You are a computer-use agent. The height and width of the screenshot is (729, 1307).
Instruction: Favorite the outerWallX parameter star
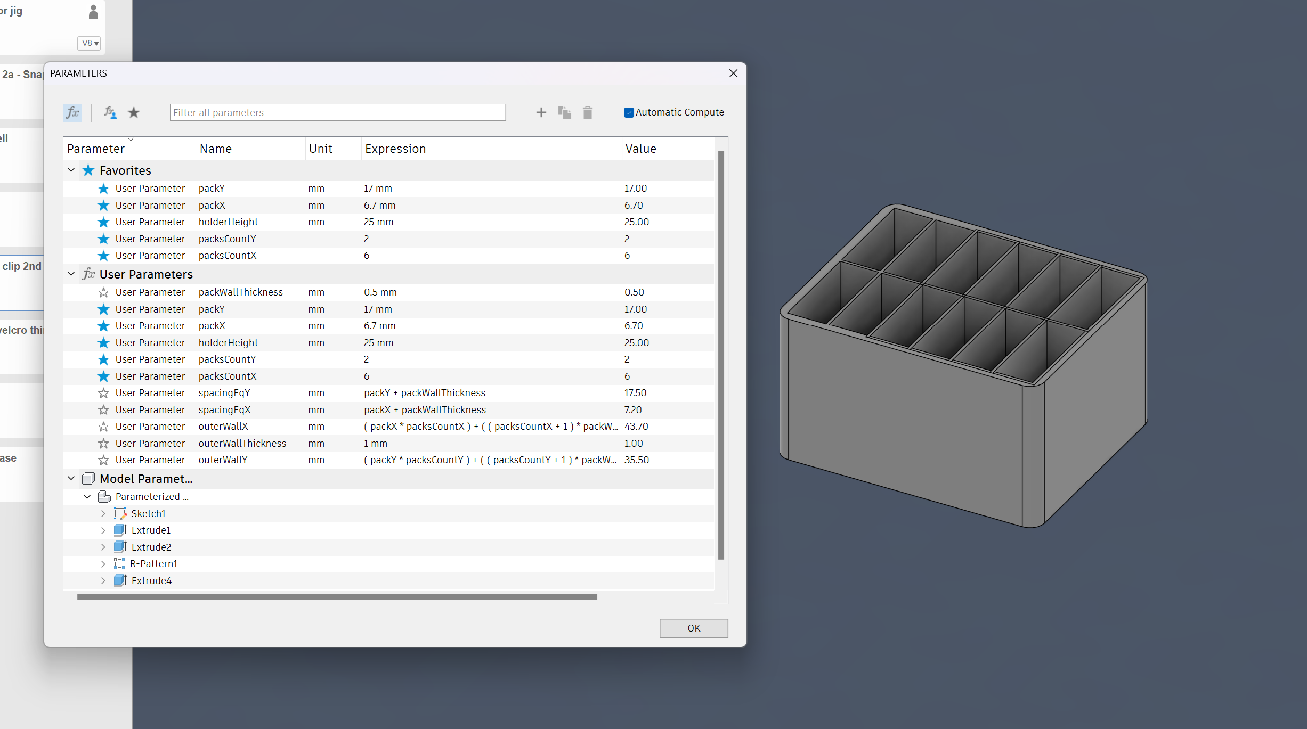(103, 427)
